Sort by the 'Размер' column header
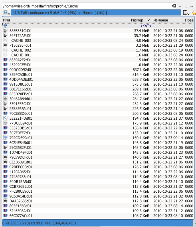196x227 pixels. (141, 20)
